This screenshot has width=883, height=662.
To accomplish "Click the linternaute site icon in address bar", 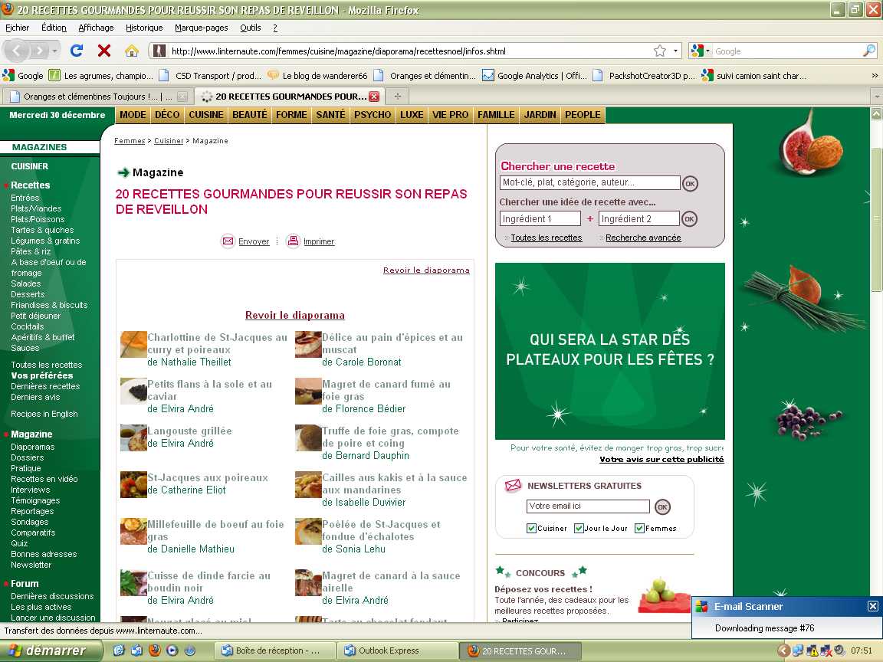I will 159,51.
